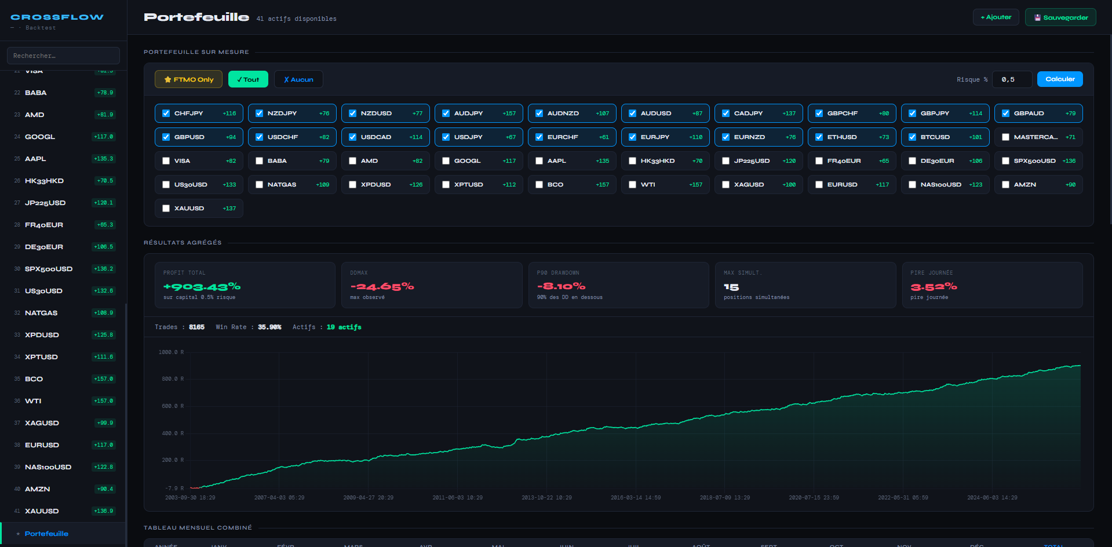Open BABA in the sidebar list
The image size is (1112, 547).
63,93
